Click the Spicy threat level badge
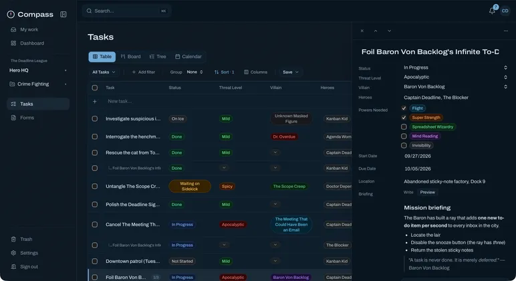 227,186
